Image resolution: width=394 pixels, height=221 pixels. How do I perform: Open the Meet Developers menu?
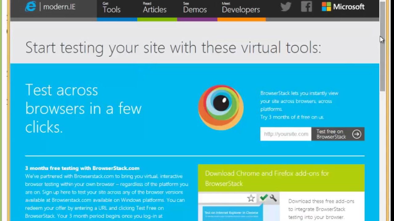click(241, 8)
